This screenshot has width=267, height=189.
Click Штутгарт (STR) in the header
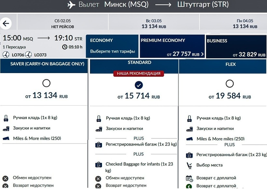203,5
